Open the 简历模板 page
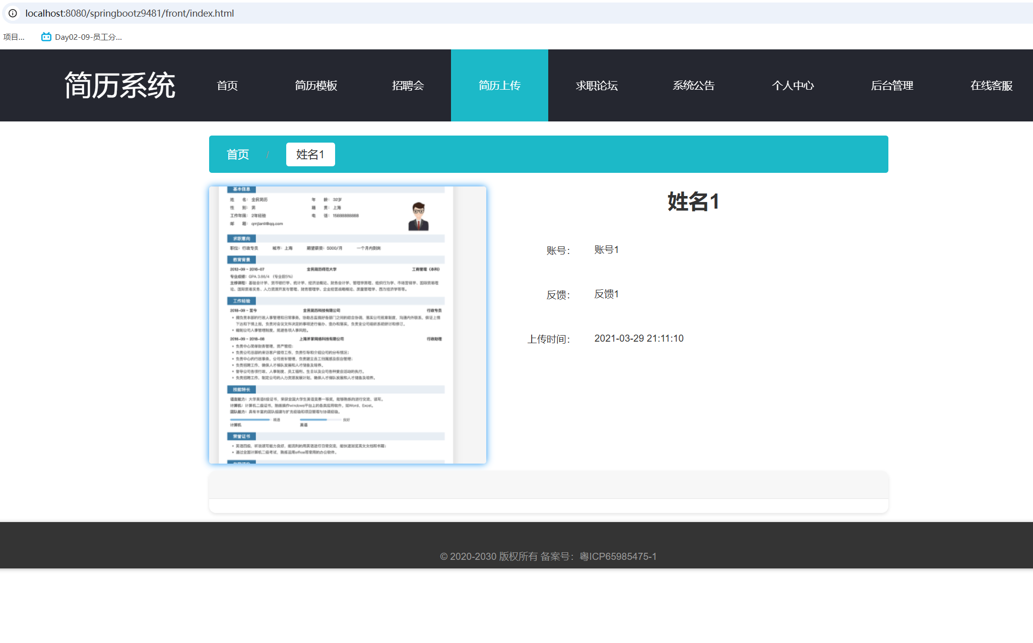Viewport: 1033px width, 643px height. (x=317, y=85)
